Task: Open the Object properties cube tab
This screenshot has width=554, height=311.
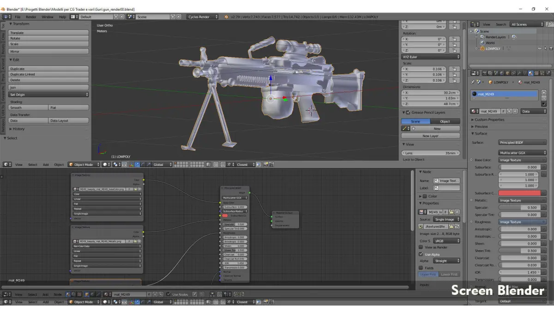Action: point(507,73)
